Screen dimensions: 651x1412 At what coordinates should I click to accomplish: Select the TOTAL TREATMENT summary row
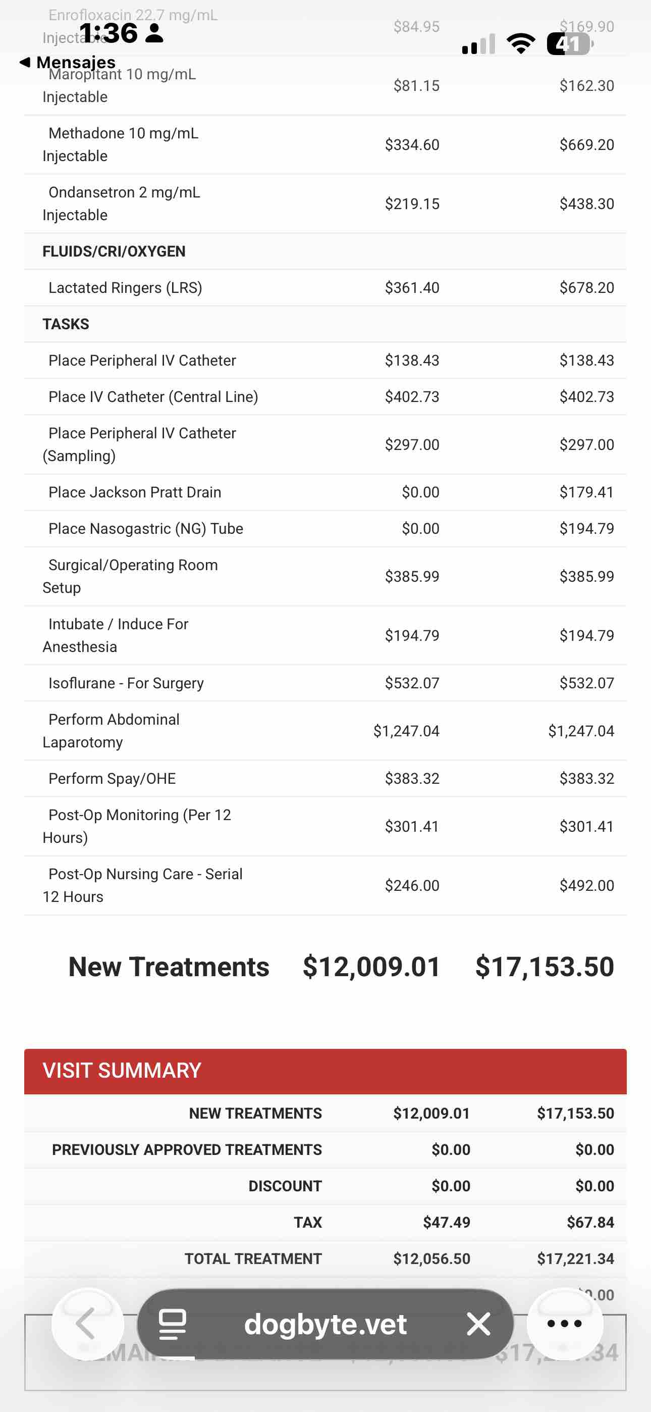253,1258
